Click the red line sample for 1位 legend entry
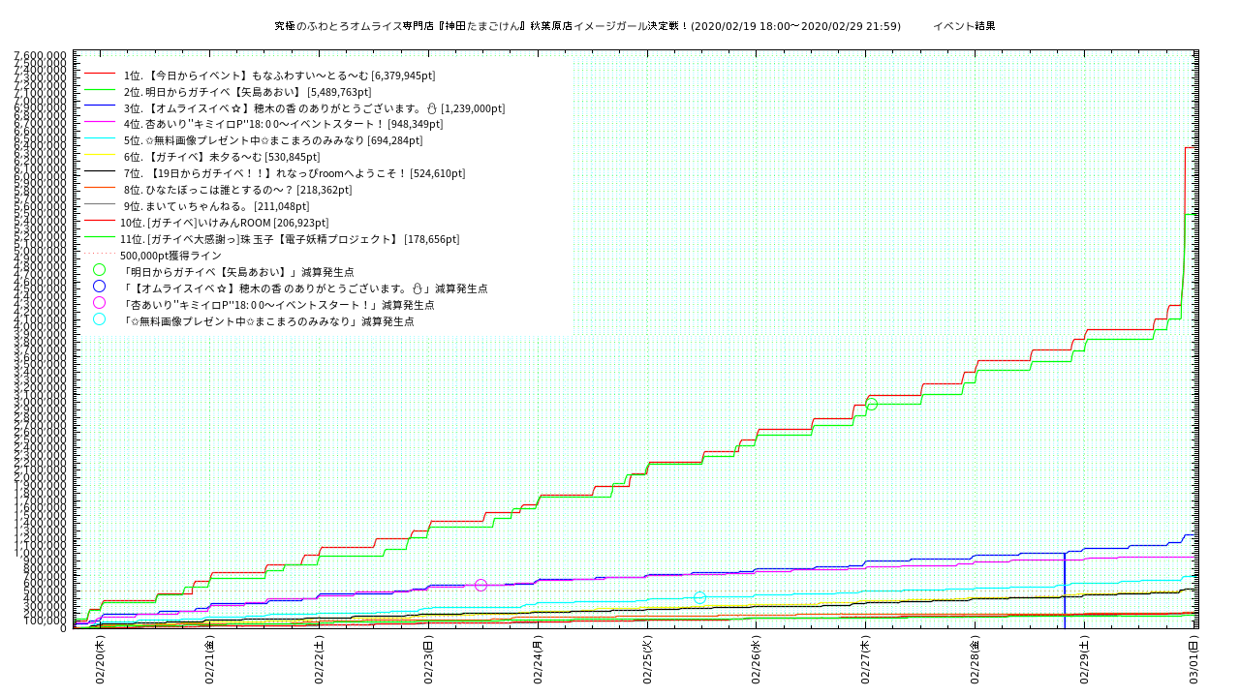Screen dimensions: 1240x697 [x=100, y=75]
